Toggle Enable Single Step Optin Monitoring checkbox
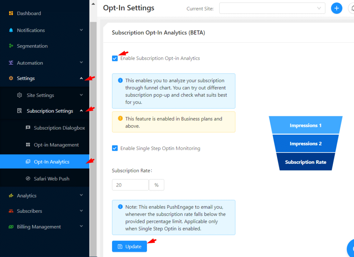354x257 pixels. pyautogui.click(x=115, y=148)
